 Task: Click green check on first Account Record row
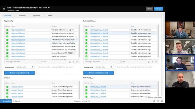pyautogui.click(x=7, y=87)
